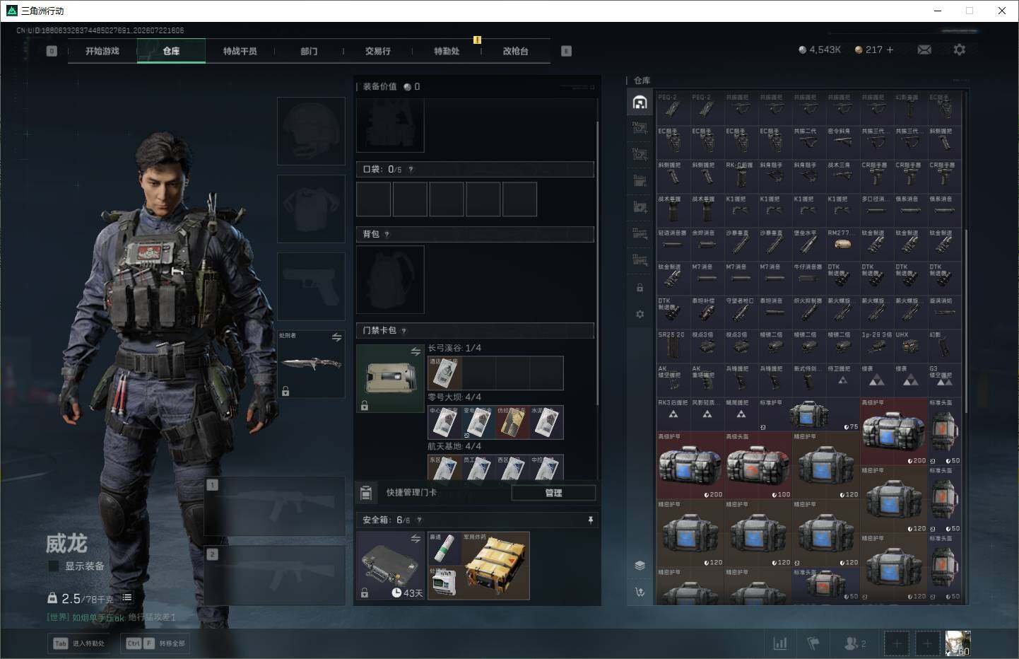The width and height of the screenshot is (1019, 659).
Task: Open the statistics bar chart icon
Action: tap(780, 643)
